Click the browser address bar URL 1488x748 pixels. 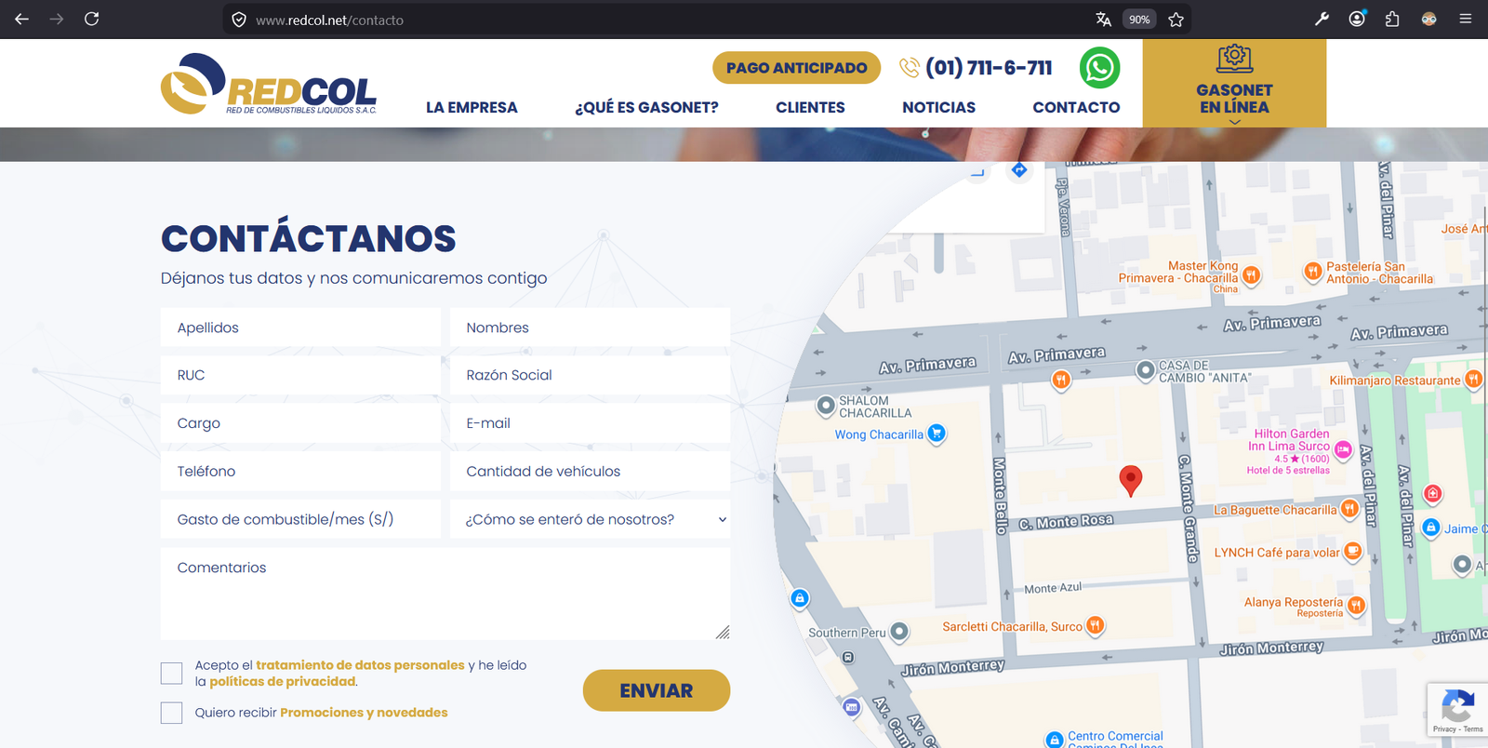329,20
